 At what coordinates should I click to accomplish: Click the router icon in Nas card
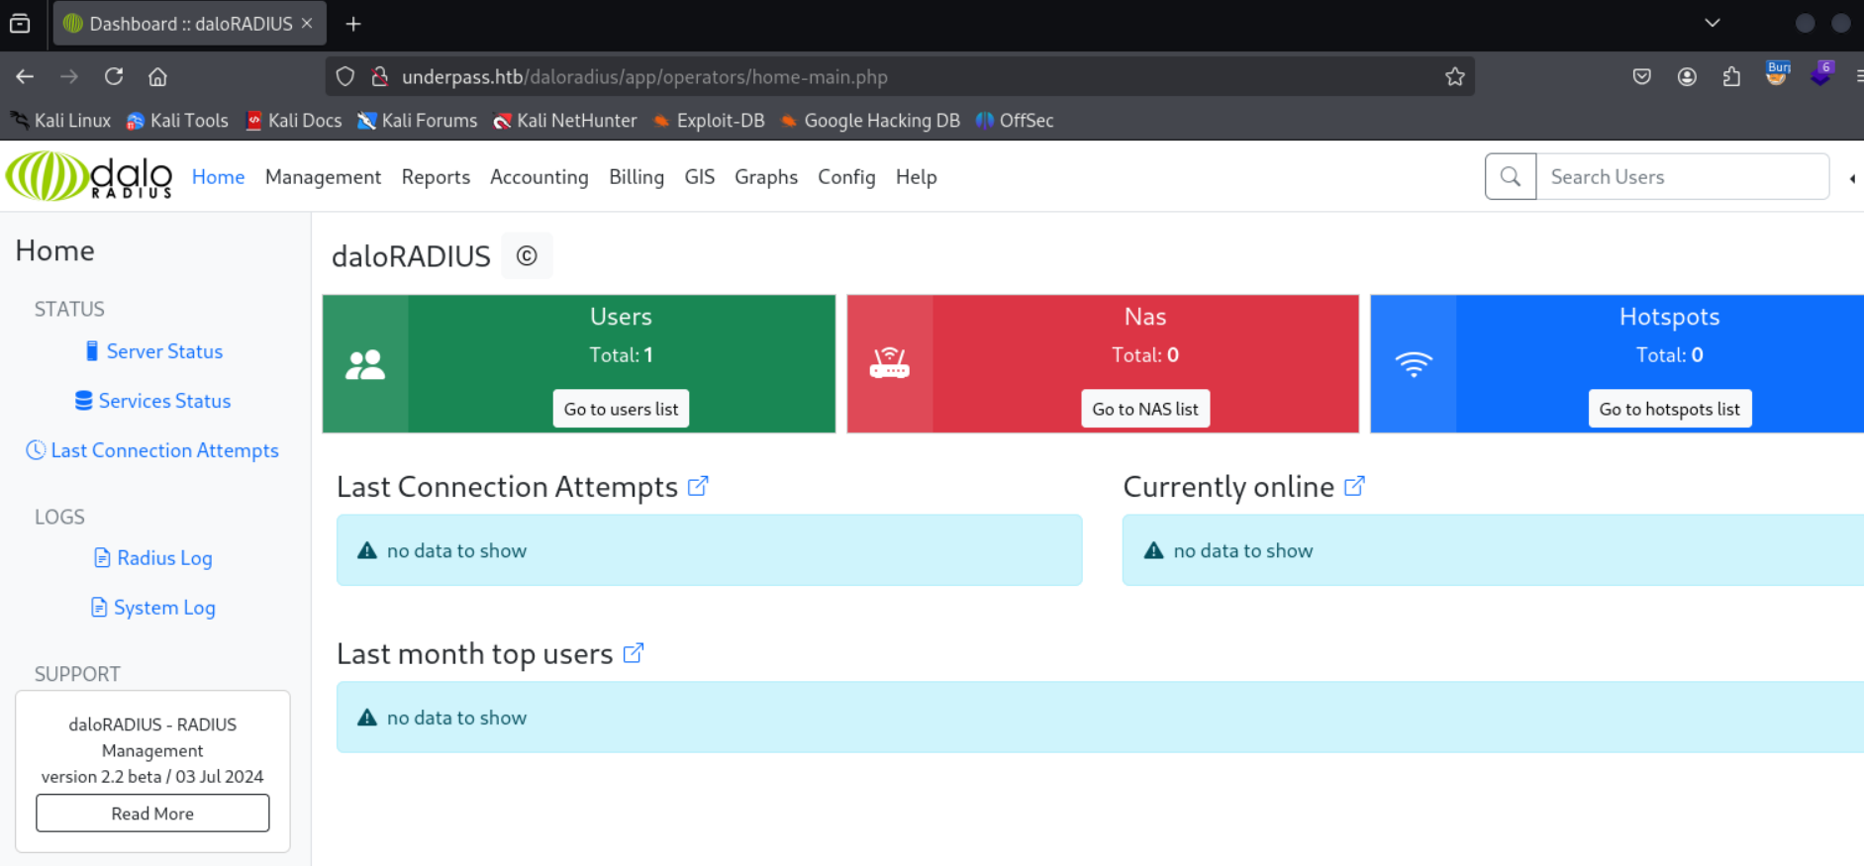pyautogui.click(x=889, y=363)
